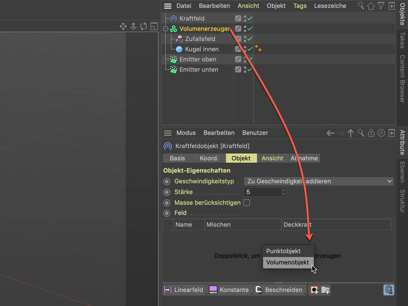Select Punktobjekt in popup menu
Viewport: 408px width, 306px height.
[x=288, y=251]
